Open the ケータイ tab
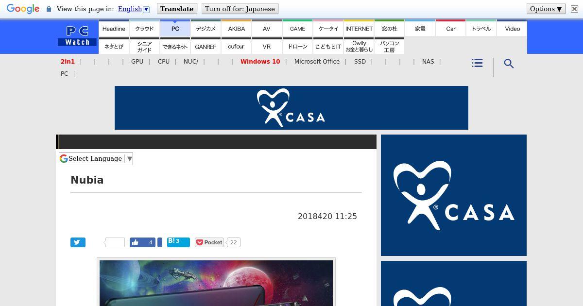583x306 pixels. coord(328,29)
